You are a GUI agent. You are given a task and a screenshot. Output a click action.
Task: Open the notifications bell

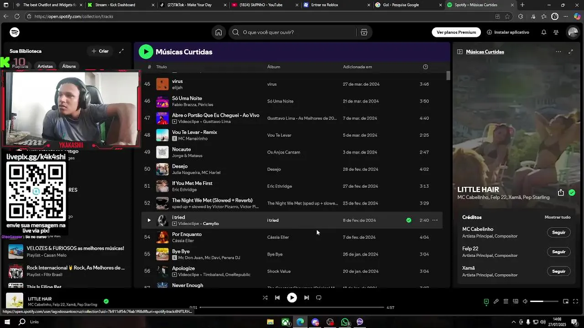point(544,32)
